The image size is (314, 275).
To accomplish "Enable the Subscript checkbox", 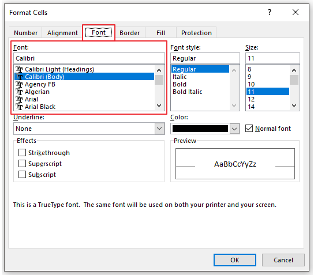I will [x=22, y=175].
